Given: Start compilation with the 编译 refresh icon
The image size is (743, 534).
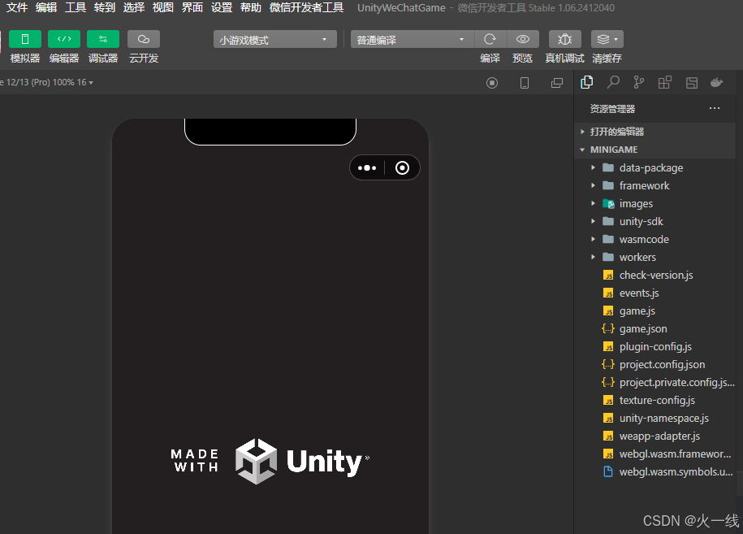Looking at the screenshot, I should pos(489,38).
